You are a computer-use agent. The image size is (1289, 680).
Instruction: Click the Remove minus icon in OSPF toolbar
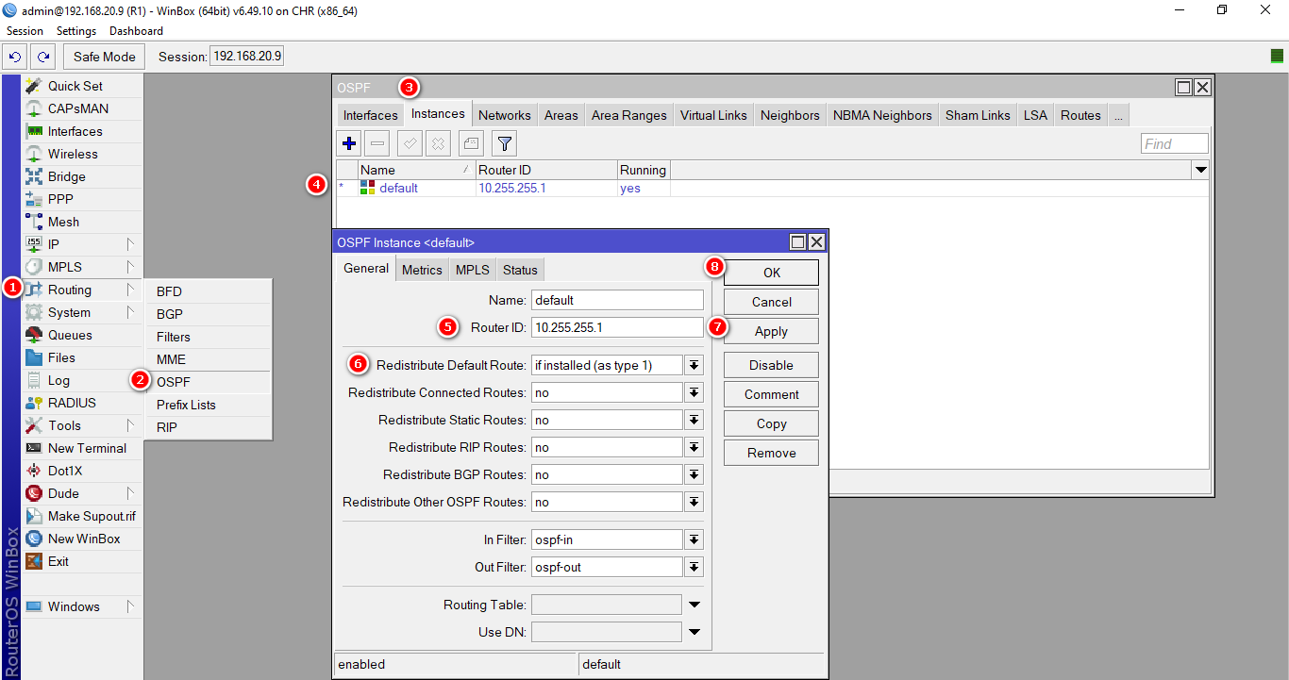[377, 143]
